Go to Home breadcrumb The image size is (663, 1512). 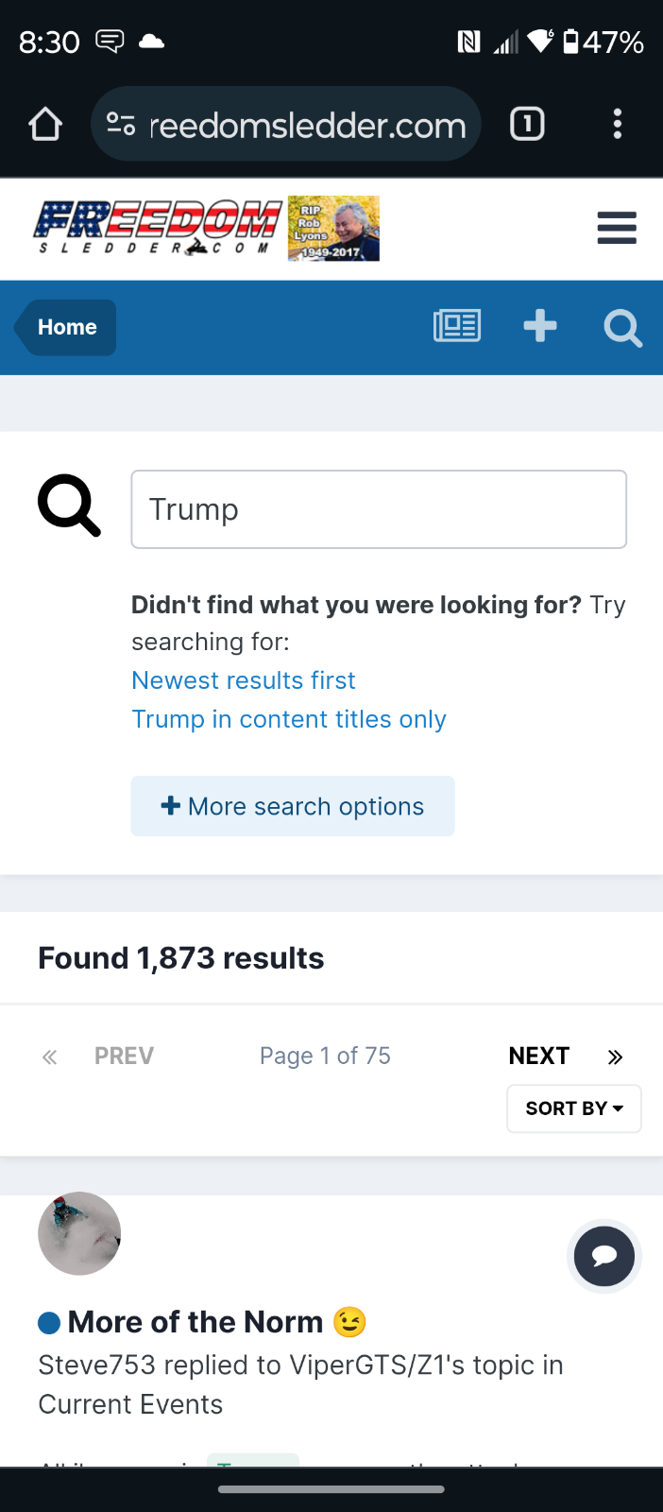(66, 327)
